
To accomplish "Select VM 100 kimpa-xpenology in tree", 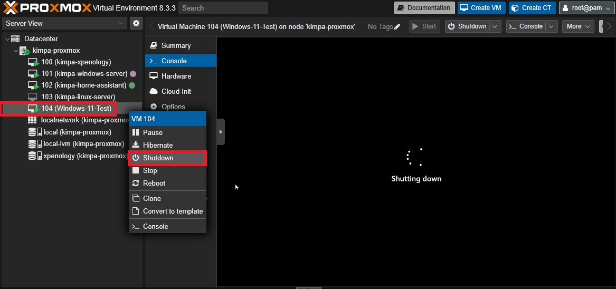I will click(x=75, y=62).
